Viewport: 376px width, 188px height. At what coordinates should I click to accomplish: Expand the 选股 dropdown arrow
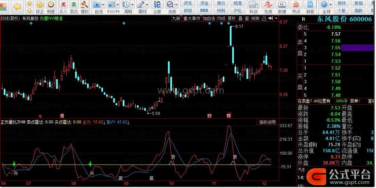(x=176, y=4)
